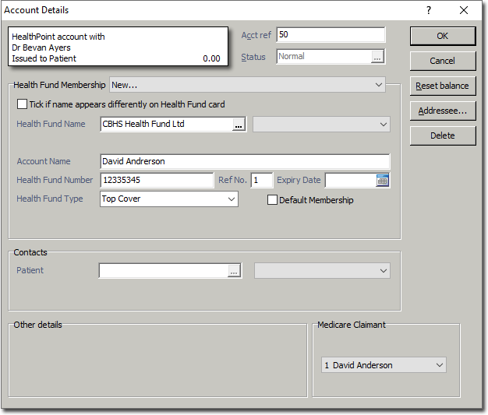
Task: Click the Reset balance button
Action: tap(442, 86)
